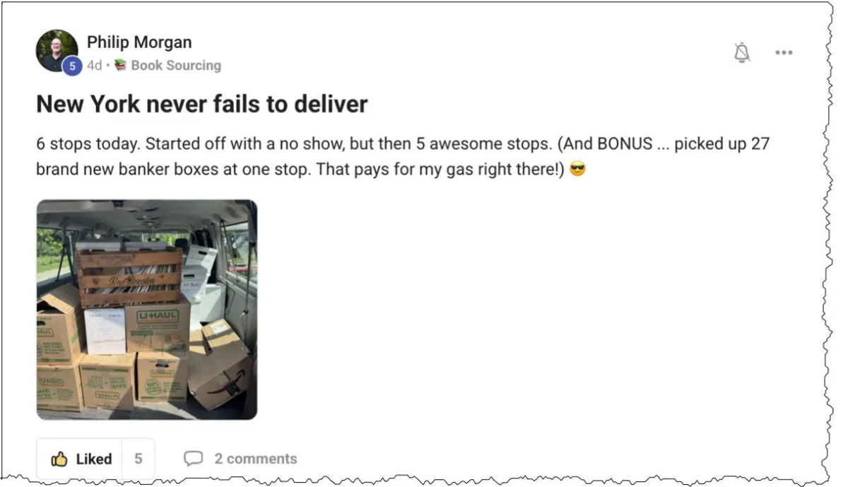Open post titled New York never fails to deliver
This screenshot has height=487, width=848.
click(x=202, y=105)
